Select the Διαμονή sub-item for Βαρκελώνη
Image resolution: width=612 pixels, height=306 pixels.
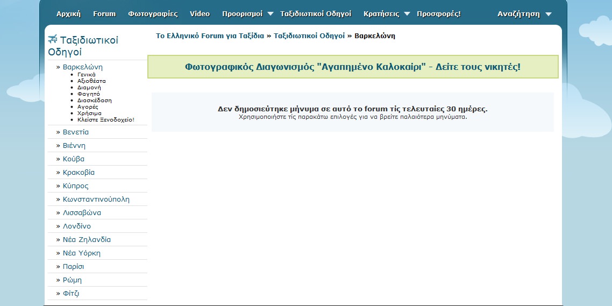[89, 87]
